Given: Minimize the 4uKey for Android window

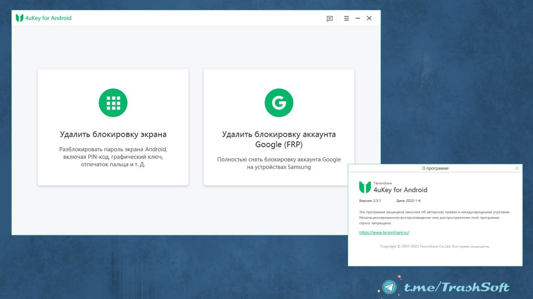Looking at the screenshot, I should tap(358, 18).
